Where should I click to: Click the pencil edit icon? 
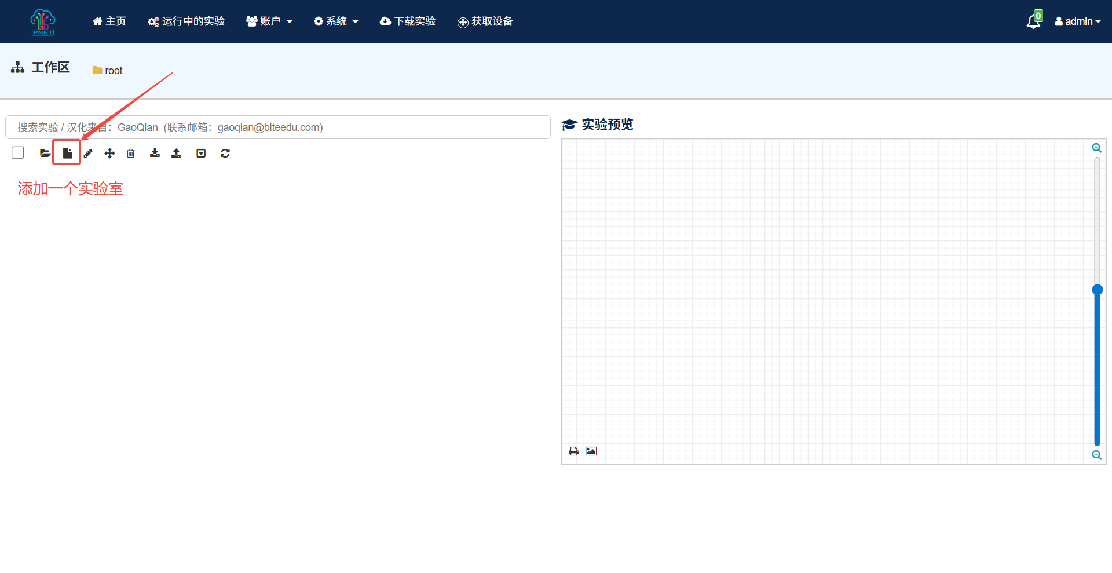coord(88,152)
